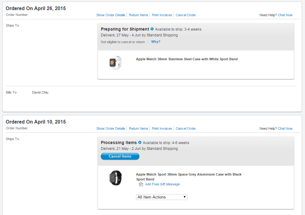This screenshot has height=215, width=305.
Task: Open Chat Now in April 26 order
Action: click(285, 15)
